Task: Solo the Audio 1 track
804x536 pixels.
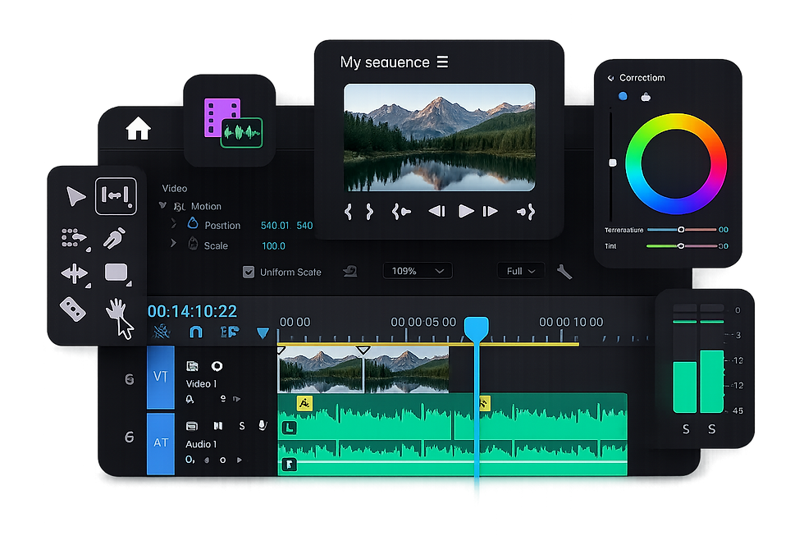Action: tap(242, 426)
